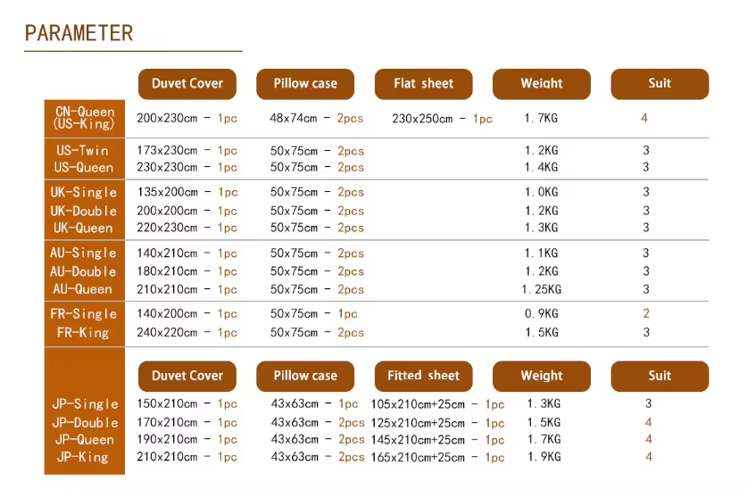Image resolution: width=747 pixels, height=490 pixels.
Task: Select the 140x210cm AU-Single duvet size
Action: coord(167,253)
